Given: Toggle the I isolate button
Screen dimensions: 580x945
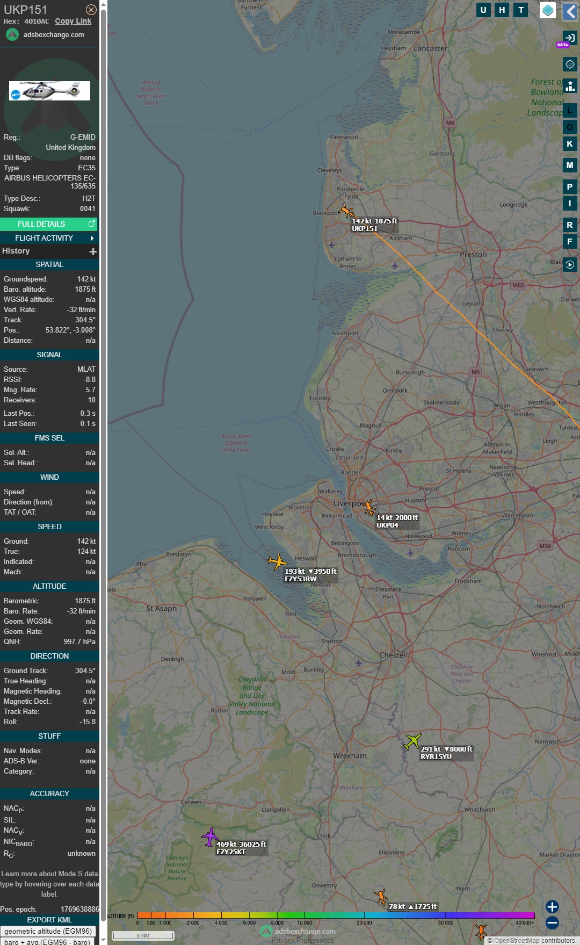Looking at the screenshot, I should tap(570, 203).
